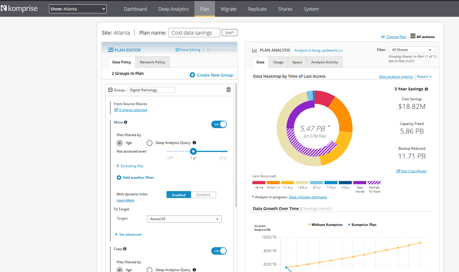Click the edit icon beside 8 shares selected

coord(116,110)
